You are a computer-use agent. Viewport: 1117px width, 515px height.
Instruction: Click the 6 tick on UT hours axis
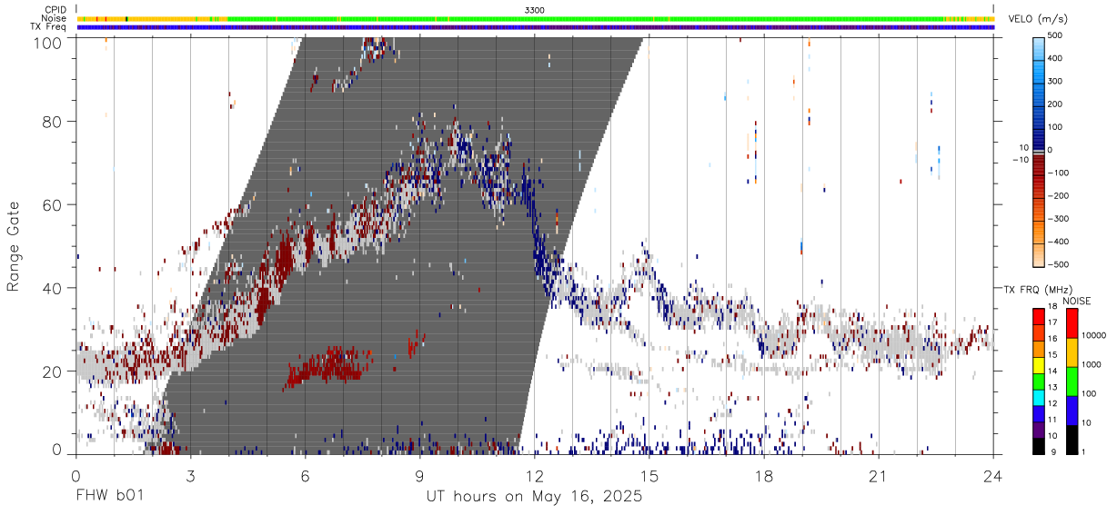pyautogui.click(x=305, y=475)
